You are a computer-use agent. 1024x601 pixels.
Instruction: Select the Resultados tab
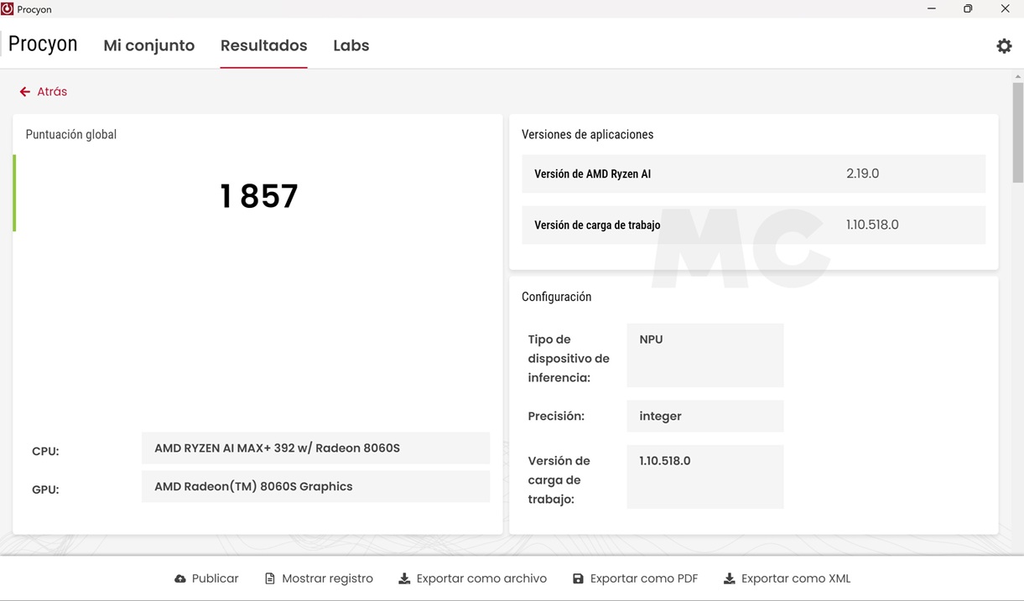tap(263, 45)
